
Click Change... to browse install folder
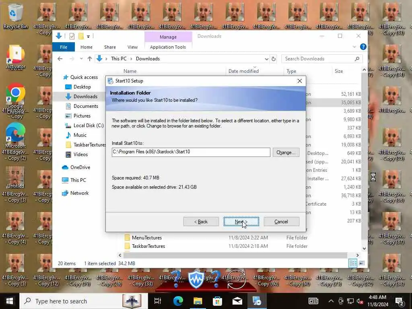click(x=286, y=152)
